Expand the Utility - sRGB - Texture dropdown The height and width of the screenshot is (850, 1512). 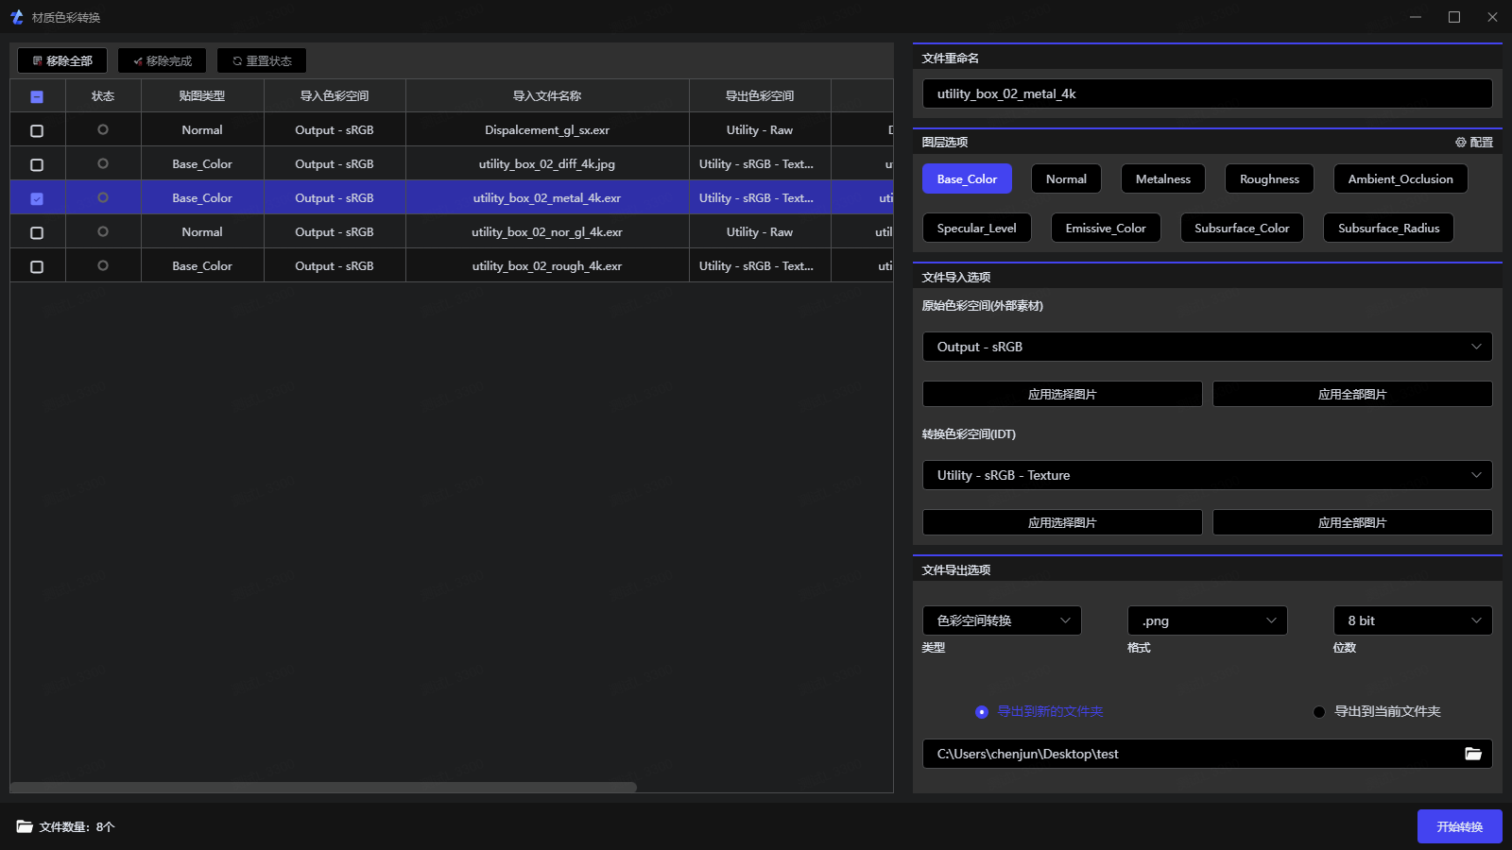(1207, 475)
